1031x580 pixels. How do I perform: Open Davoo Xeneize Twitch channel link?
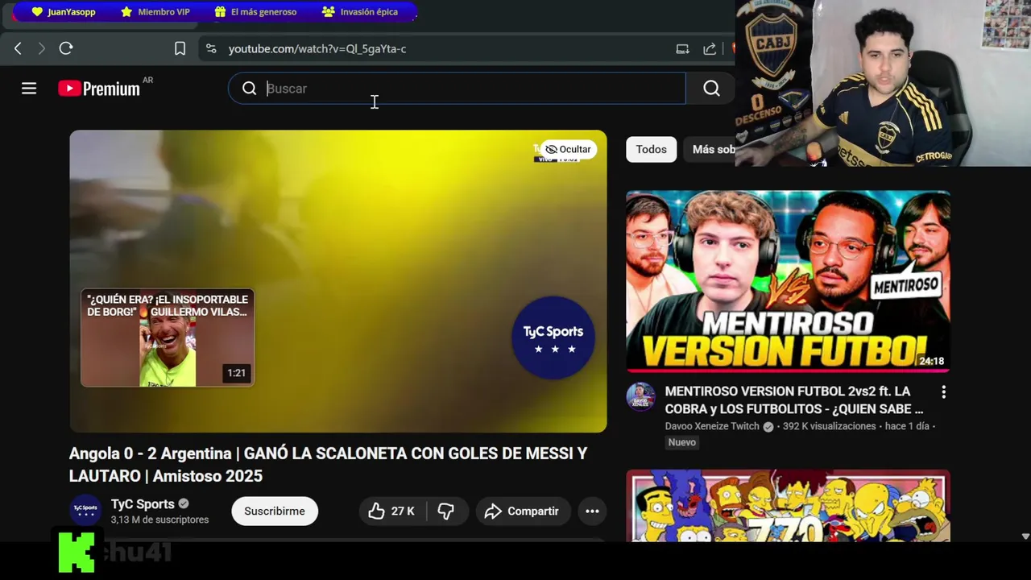[x=713, y=426]
